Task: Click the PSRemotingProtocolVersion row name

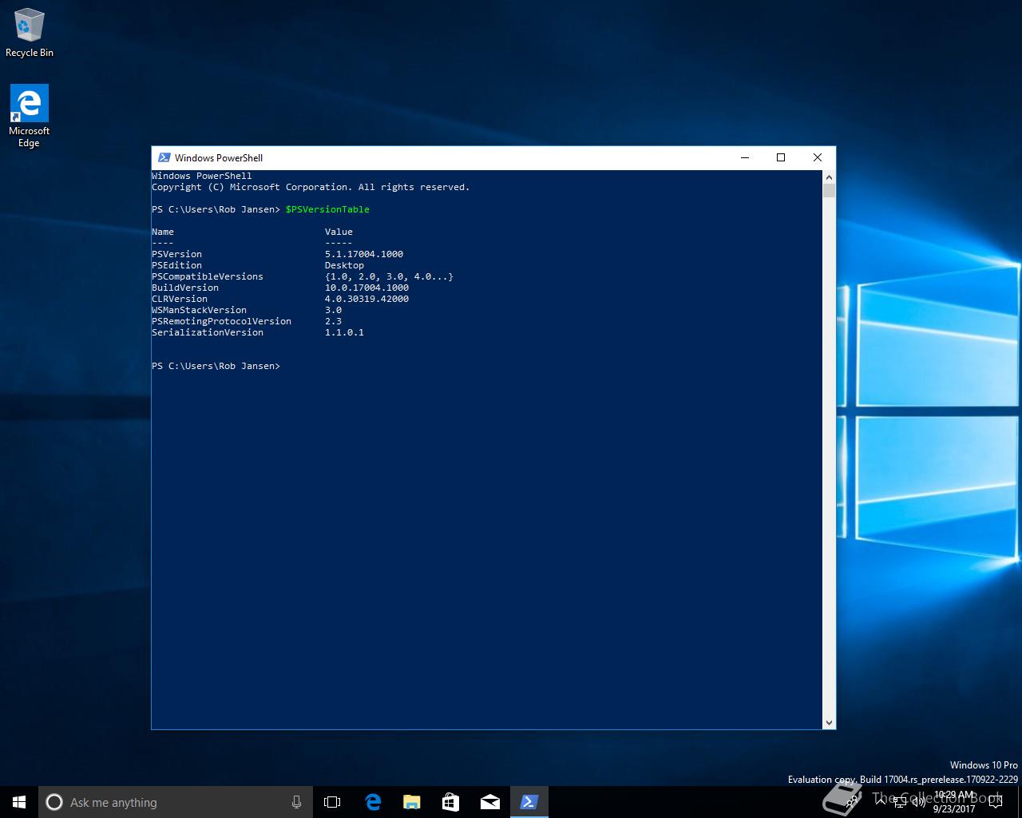Action: pos(221,321)
